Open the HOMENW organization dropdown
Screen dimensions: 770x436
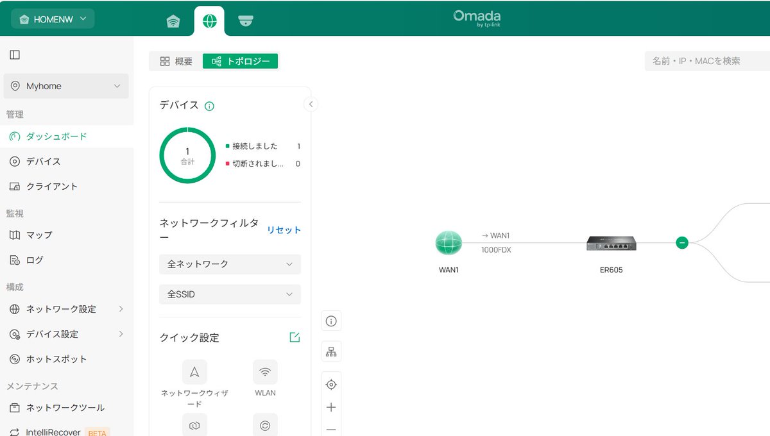tap(53, 19)
